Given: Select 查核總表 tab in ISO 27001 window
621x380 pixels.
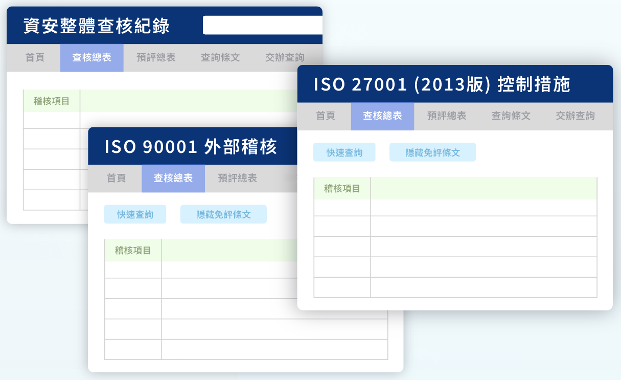Looking at the screenshot, I should (x=382, y=116).
